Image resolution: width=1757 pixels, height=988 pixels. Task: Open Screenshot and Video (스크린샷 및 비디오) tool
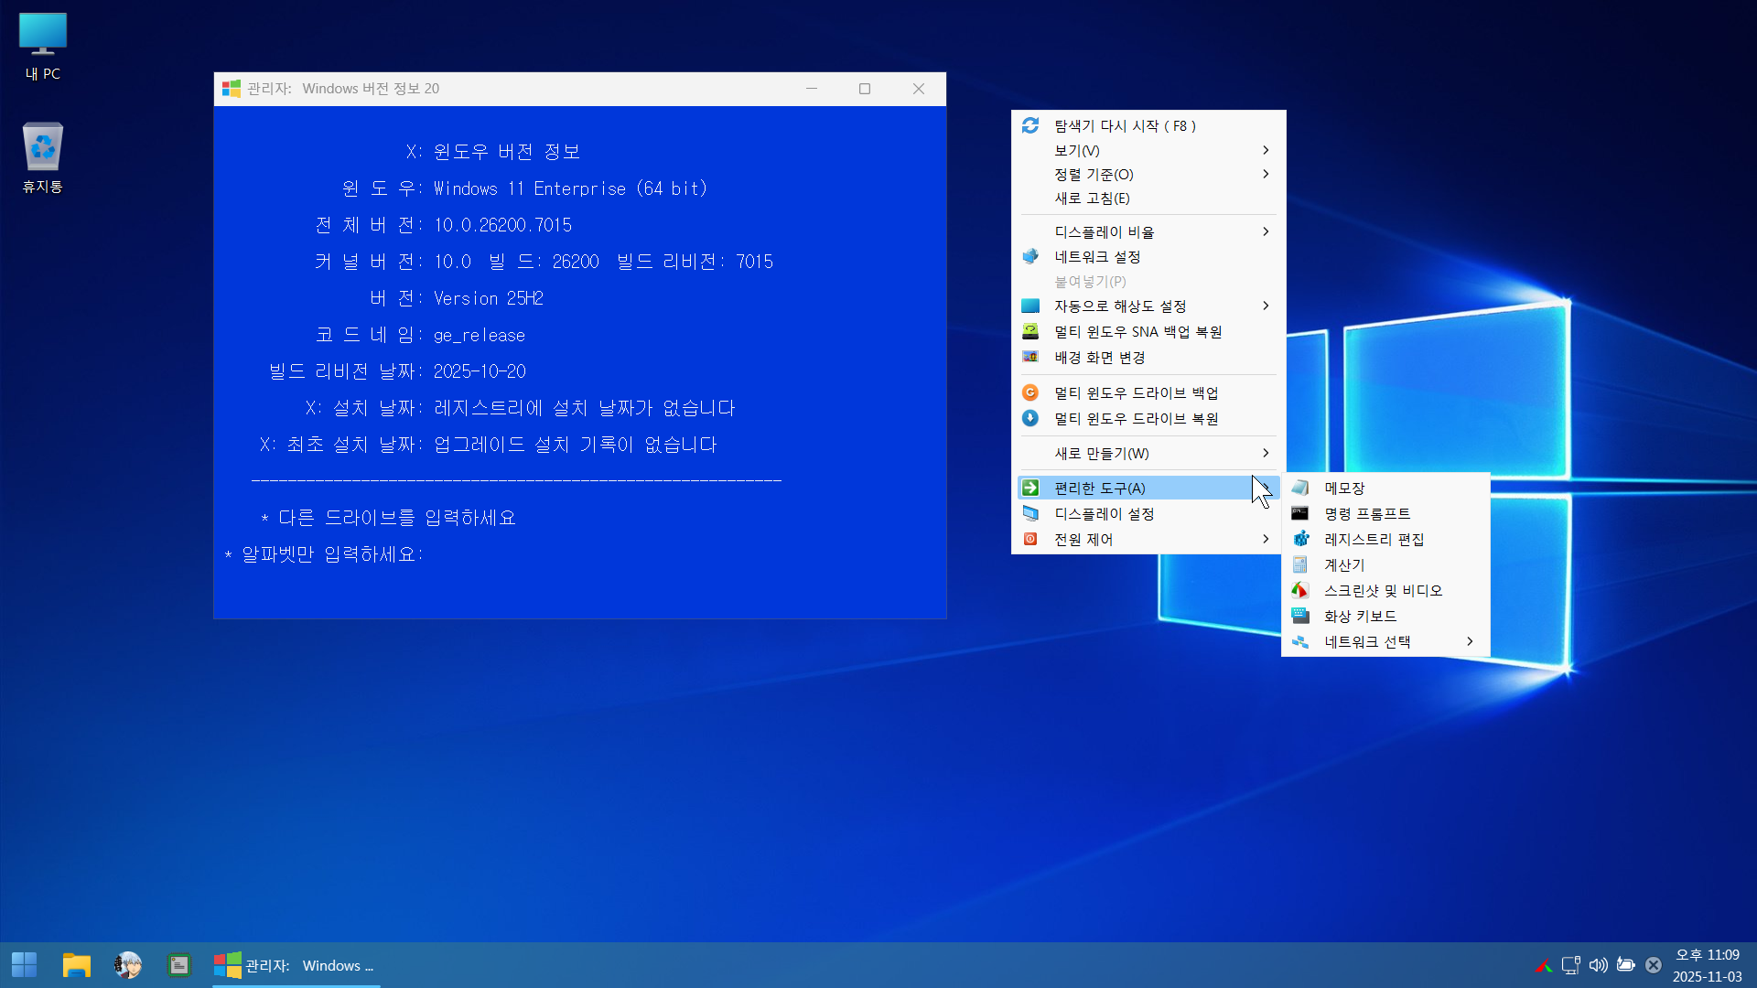click(1382, 591)
